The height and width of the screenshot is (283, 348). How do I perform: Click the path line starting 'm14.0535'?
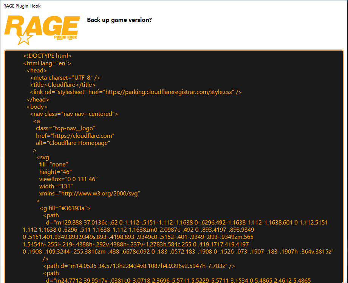(139, 266)
